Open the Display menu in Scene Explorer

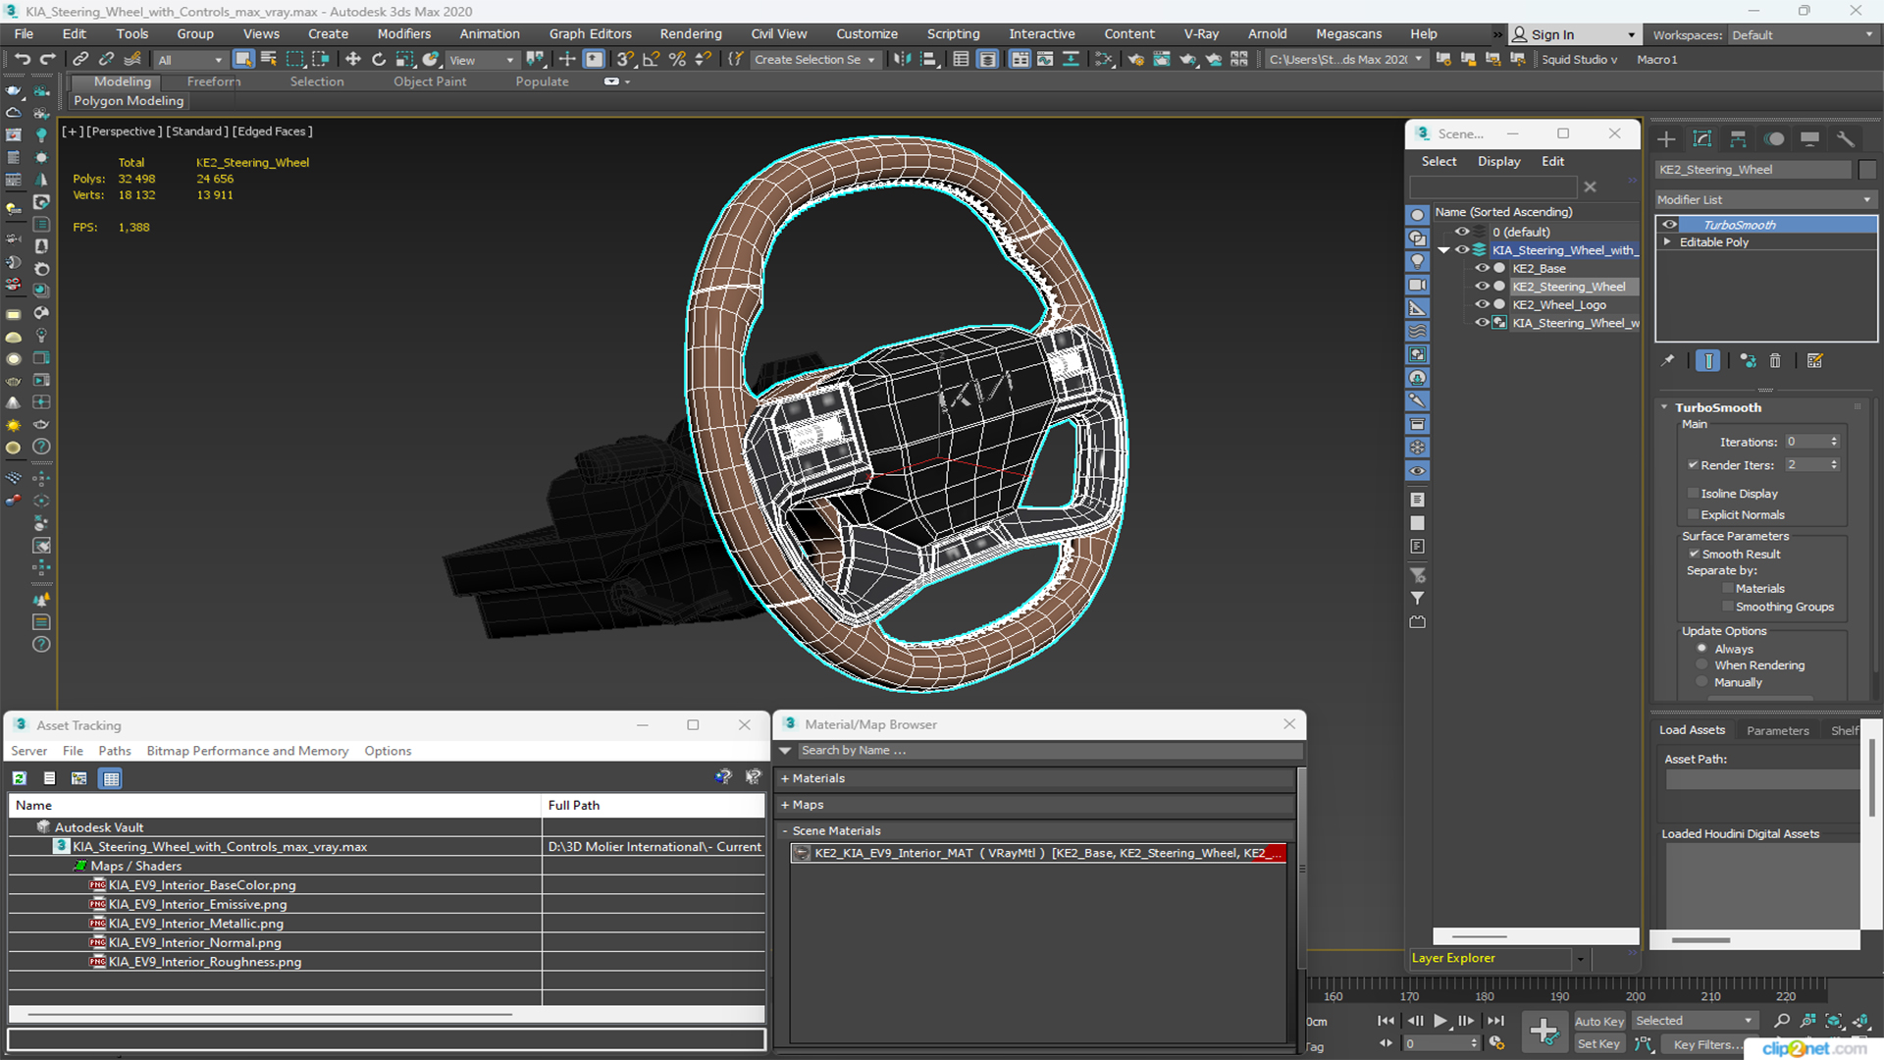pos(1498,161)
